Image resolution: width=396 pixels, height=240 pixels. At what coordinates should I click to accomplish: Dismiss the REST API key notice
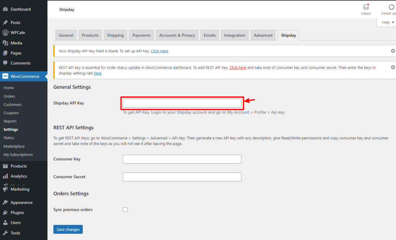[x=393, y=67]
